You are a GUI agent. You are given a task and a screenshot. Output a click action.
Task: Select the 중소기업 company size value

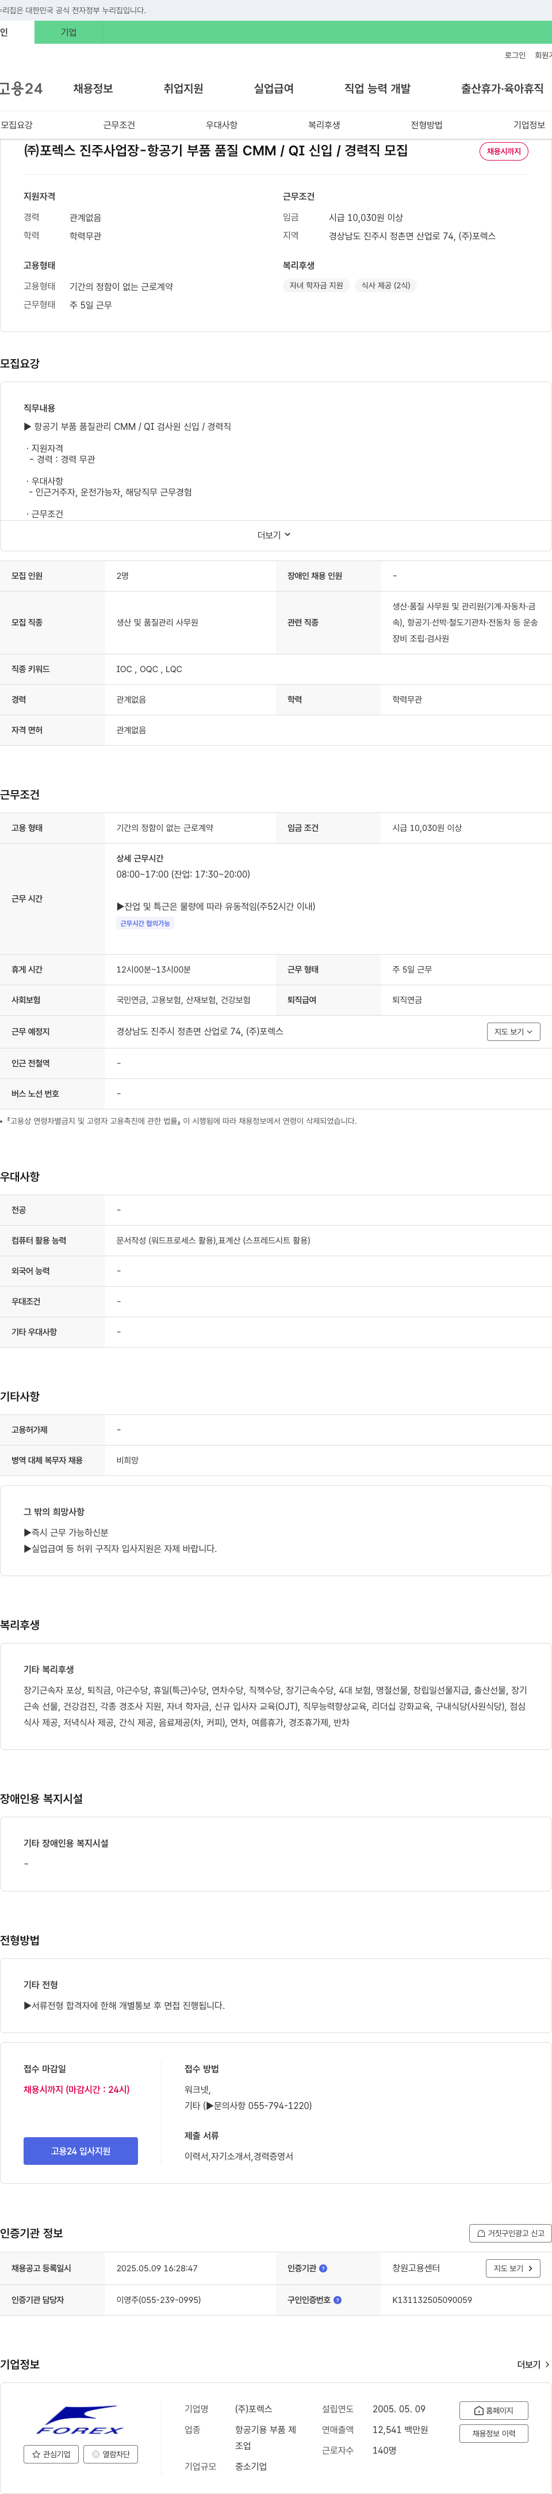[x=251, y=2466]
